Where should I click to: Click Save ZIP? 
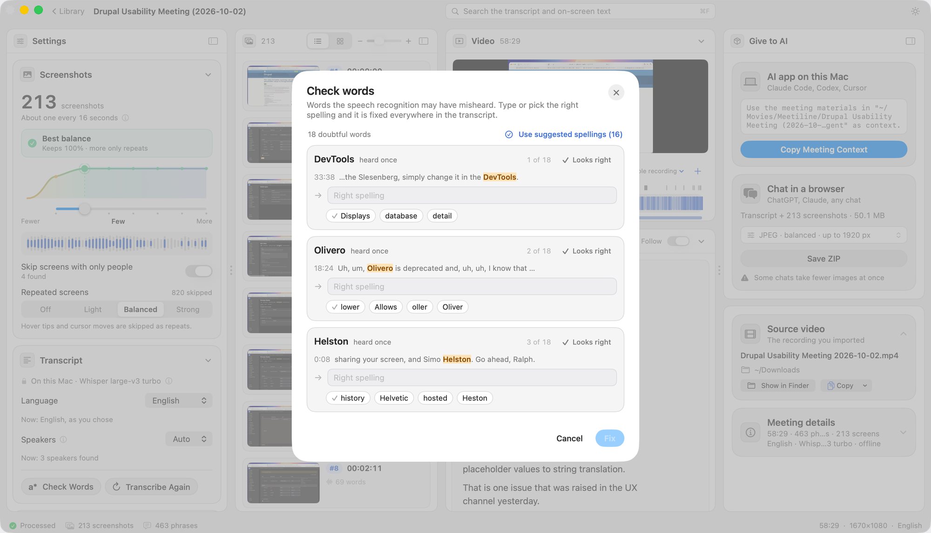click(x=823, y=259)
